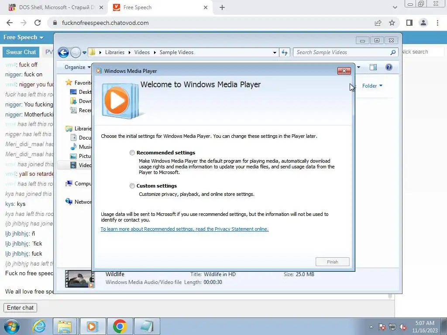Click the taskbar clock showing 5:07 AM

point(425,327)
